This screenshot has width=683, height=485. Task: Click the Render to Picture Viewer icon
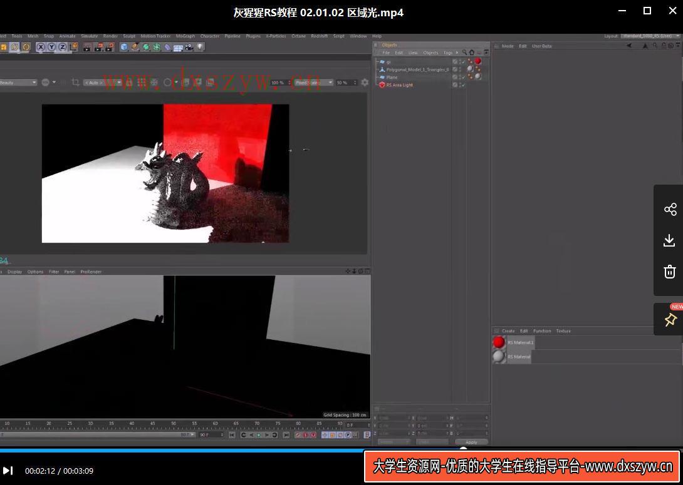[x=98, y=47]
